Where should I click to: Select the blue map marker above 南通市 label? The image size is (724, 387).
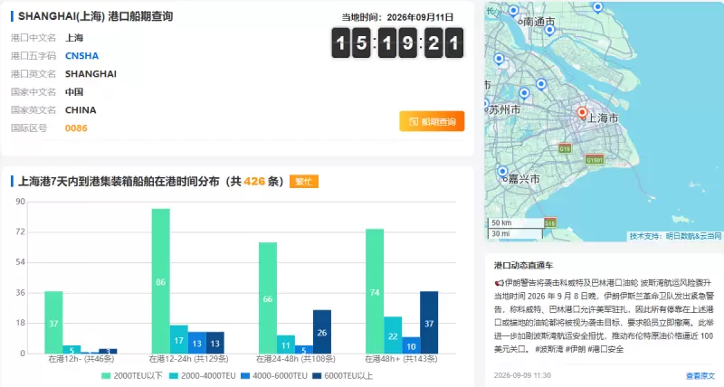click(513, 10)
